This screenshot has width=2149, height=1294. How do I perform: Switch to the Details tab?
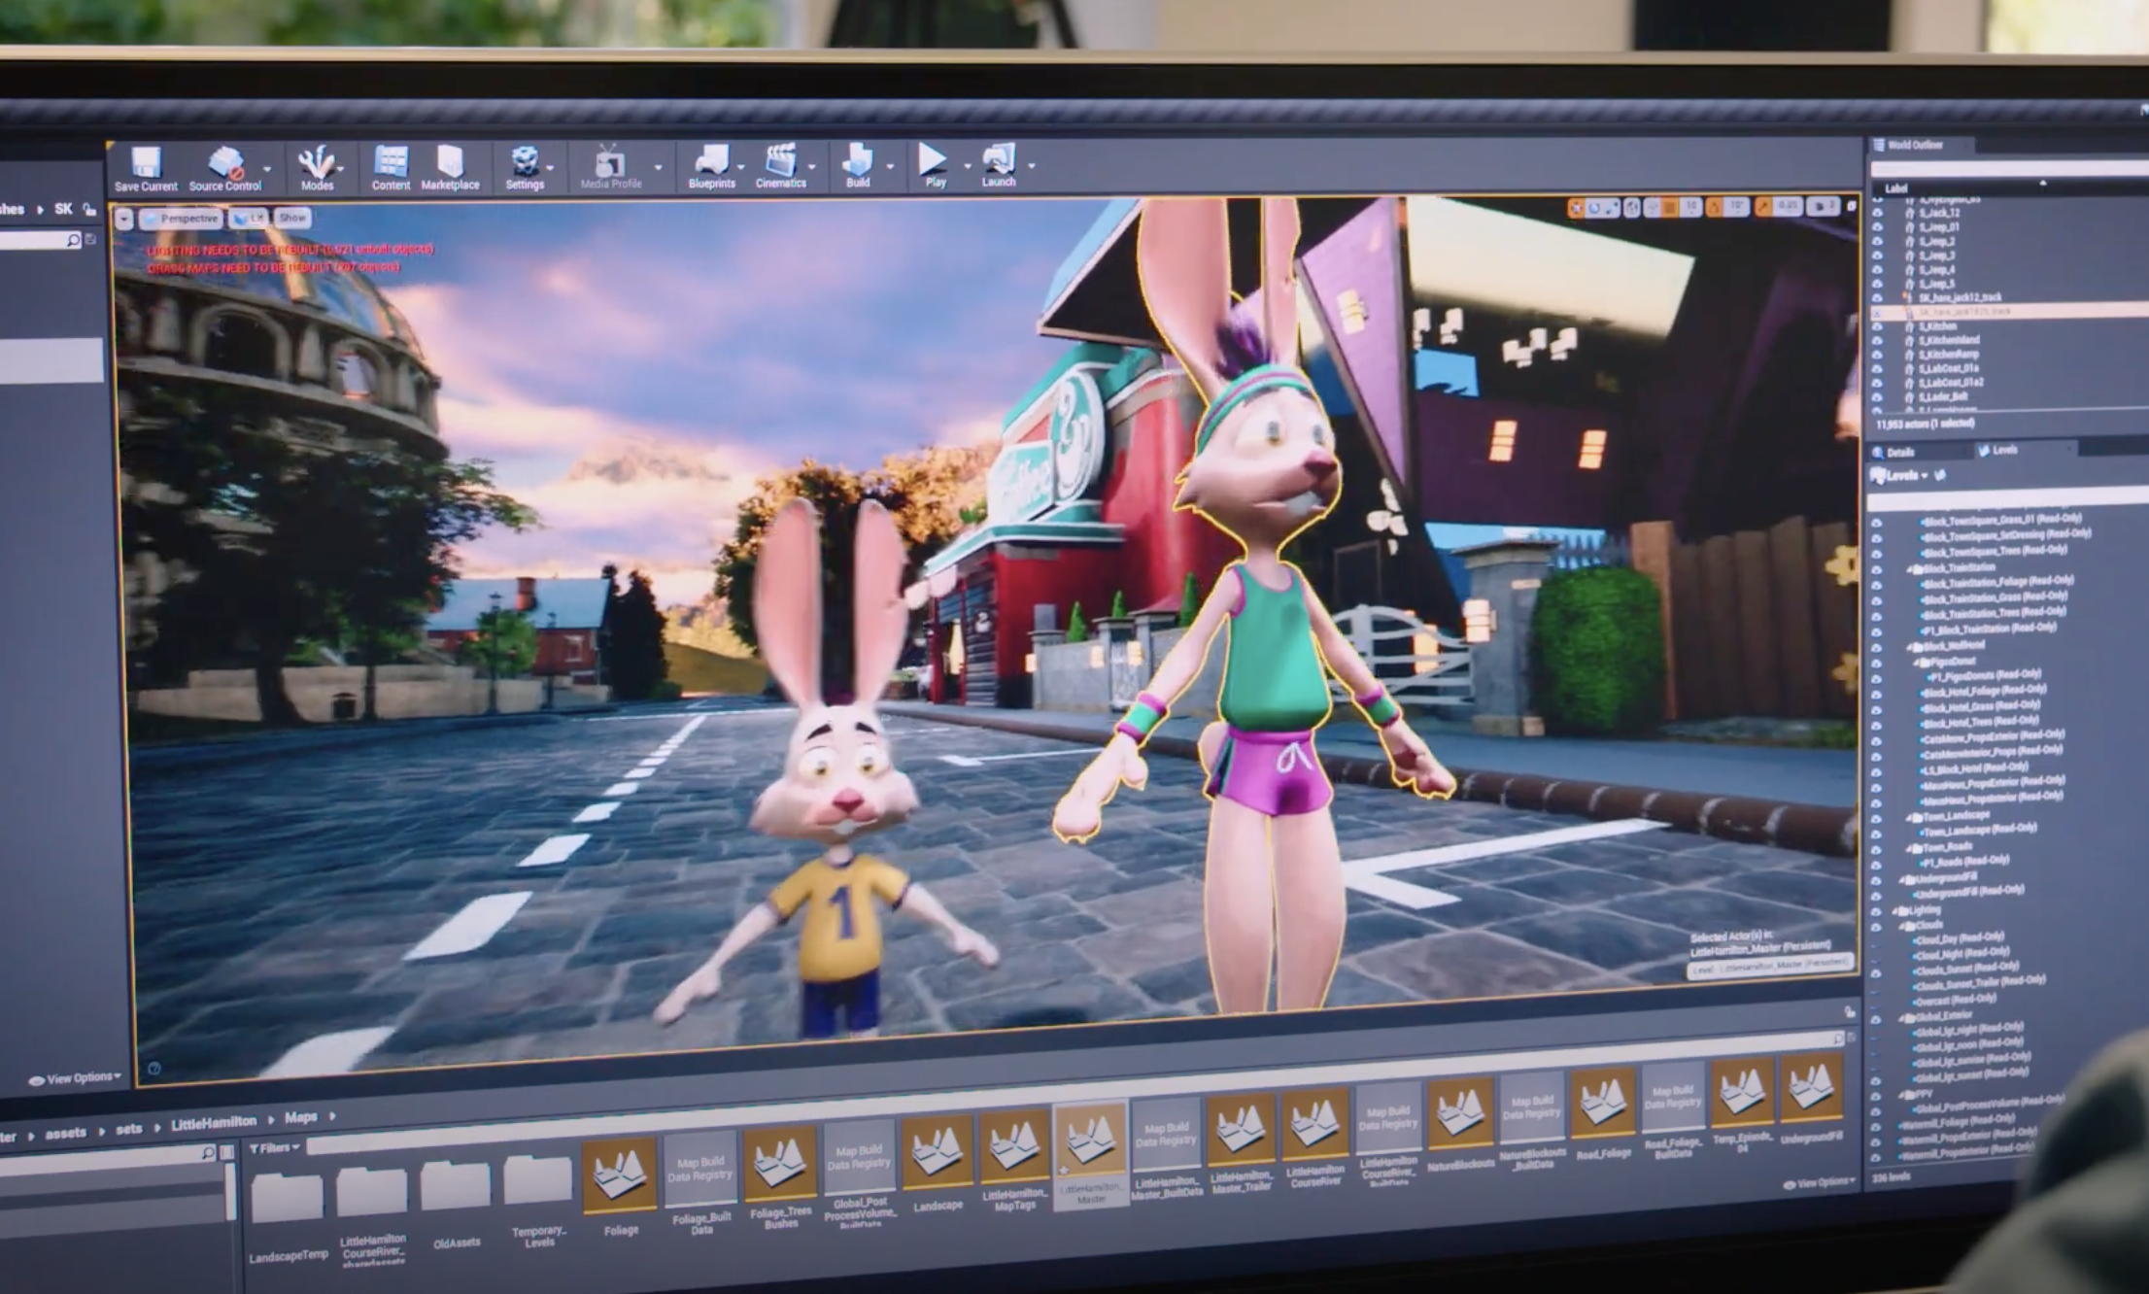tap(1899, 452)
